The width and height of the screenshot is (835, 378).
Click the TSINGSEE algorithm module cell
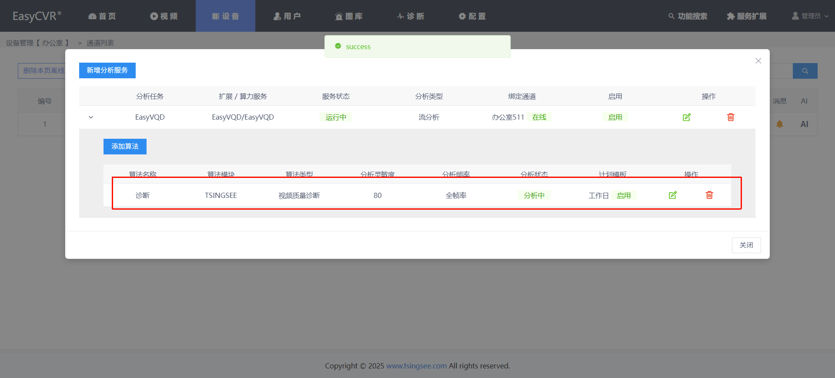[x=221, y=195]
